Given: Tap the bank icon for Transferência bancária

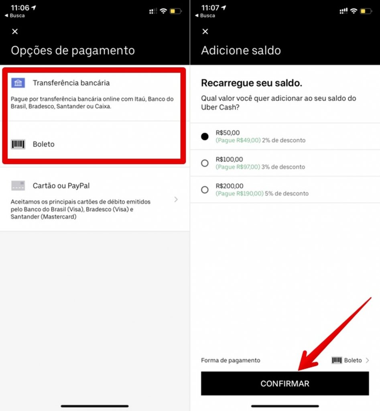Looking at the screenshot, I should [x=18, y=83].
